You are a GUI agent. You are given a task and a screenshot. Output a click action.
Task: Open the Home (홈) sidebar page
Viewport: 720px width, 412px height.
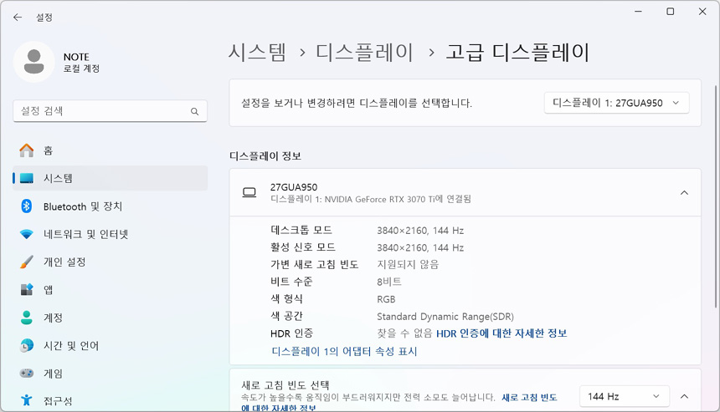tap(48, 150)
